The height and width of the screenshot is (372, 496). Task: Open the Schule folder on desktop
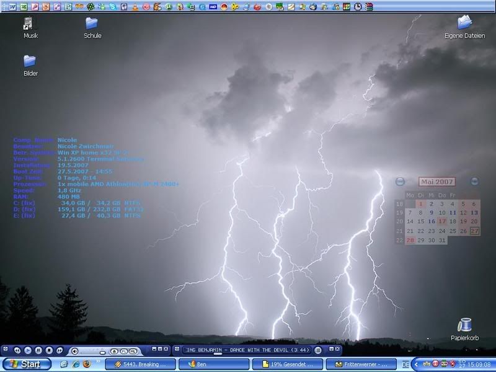tap(92, 24)
